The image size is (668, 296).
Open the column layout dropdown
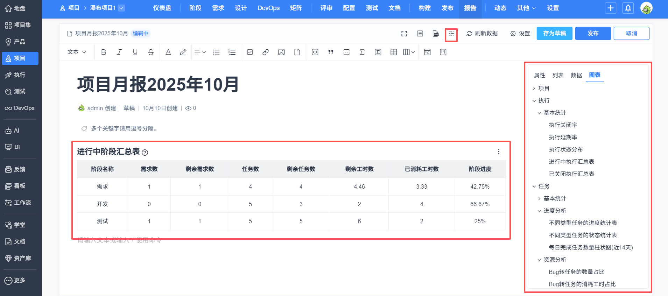[409, 52]
